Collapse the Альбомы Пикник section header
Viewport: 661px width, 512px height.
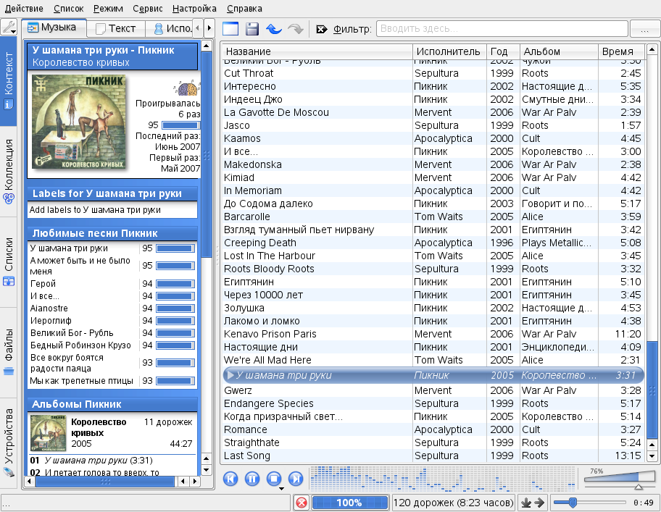112,403
